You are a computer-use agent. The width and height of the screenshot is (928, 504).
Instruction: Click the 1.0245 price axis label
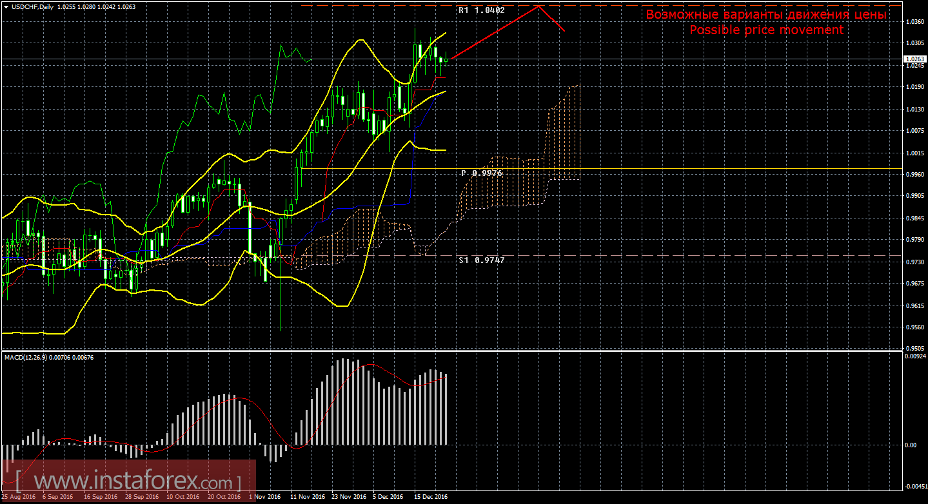click(914, 66)
